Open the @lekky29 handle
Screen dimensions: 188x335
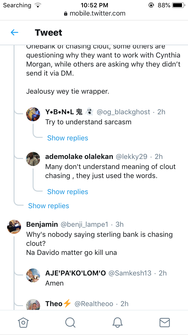[131, 157]
